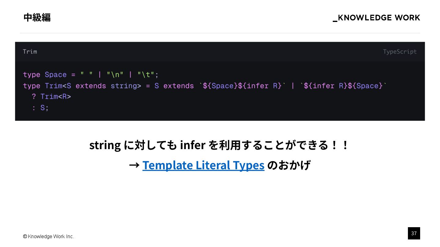Image resolution: width=440 pixels, height=247 pixels.
Task: Click the slide number 37 box
Action: [x=414, y=233]
